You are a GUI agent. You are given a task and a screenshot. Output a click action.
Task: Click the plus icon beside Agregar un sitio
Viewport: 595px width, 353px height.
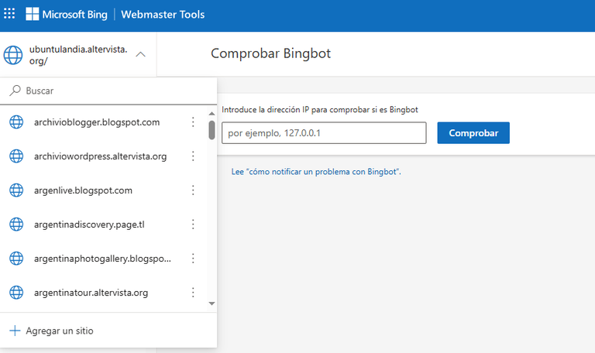[15, 331]
